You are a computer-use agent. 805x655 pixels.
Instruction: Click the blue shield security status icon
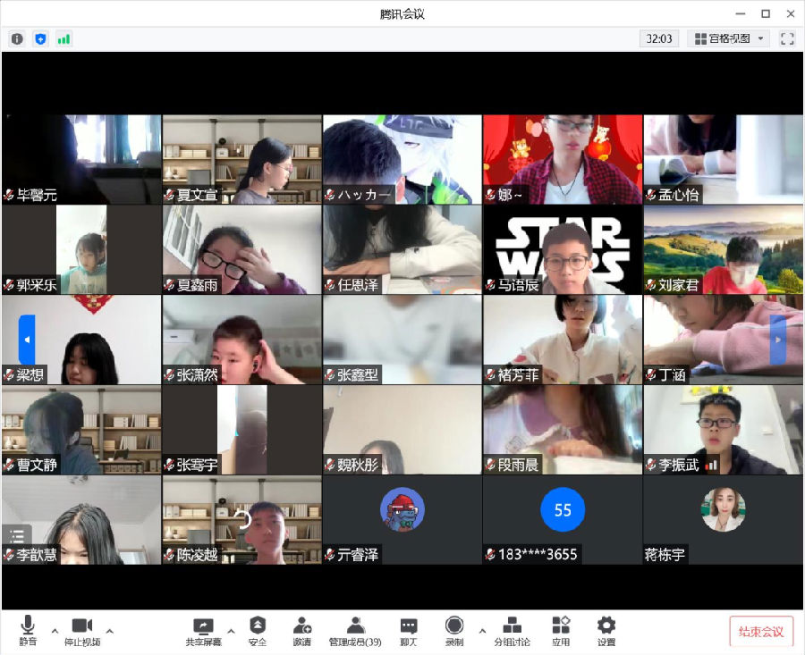[x=40, y=38]
